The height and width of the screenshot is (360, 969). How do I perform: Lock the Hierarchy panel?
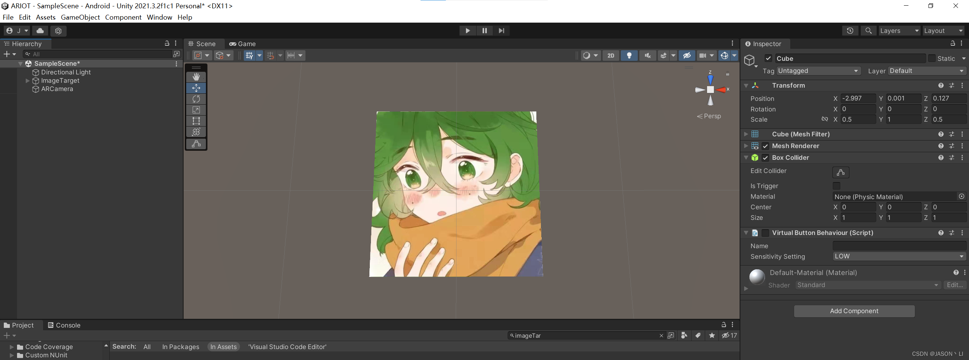coord(167,43)
